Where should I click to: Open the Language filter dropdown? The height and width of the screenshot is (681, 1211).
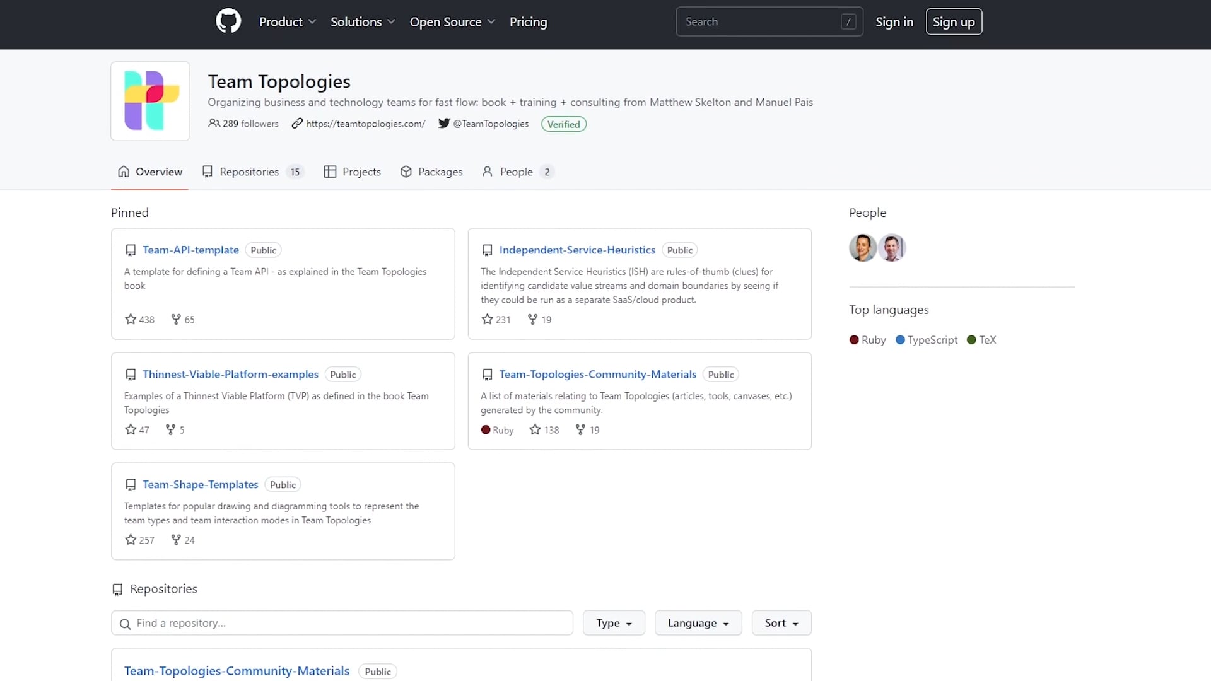point(698,623)
